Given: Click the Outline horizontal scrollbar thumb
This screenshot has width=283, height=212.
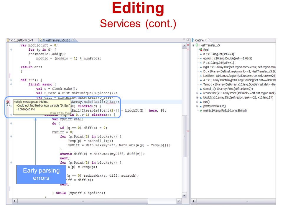Looking at the screenshot, I should pos(236,201).
